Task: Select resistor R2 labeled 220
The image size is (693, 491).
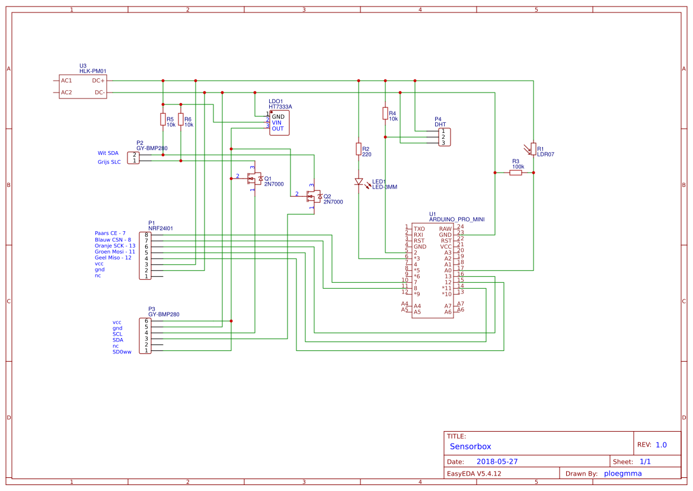Action: coord(359,149)
